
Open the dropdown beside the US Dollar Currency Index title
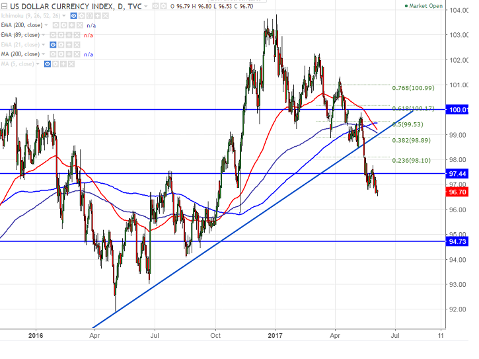point(146,7)
